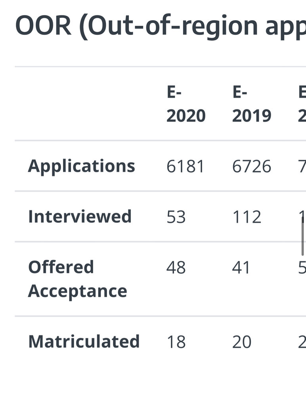Click the Interviewed row label
The width and height of the screenshot is (306, 406).
point(80,216)
